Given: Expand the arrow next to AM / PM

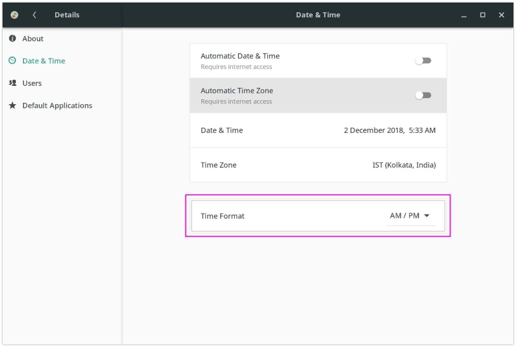Looking at the screenshot, I should click(x=427, y=216).
